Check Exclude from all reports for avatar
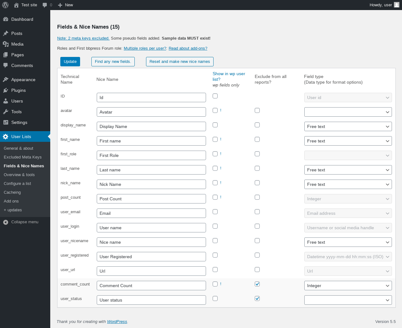The image size is (402, 328). click(x=257, y=110)
